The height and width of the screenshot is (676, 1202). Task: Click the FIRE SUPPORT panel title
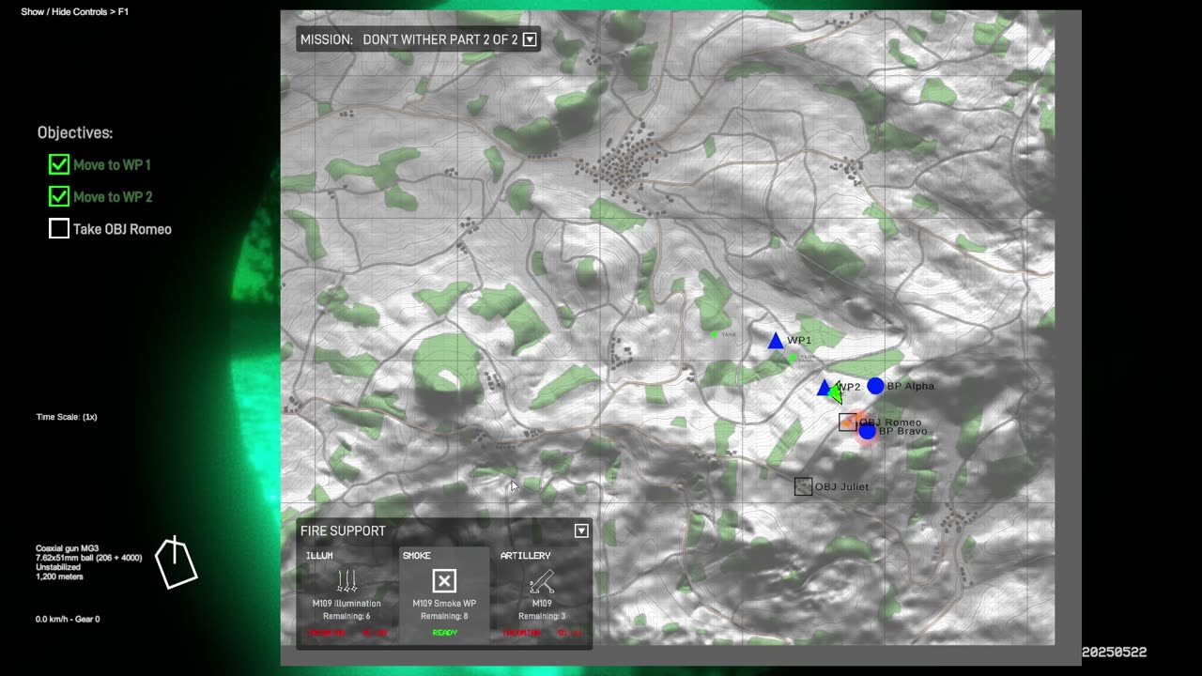343,531
